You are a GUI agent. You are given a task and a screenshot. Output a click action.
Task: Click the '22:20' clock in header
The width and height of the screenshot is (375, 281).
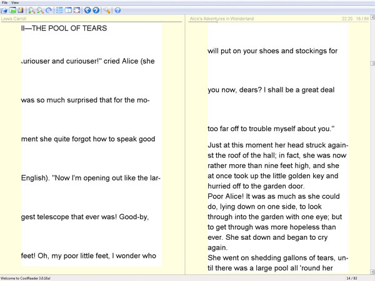pyautogui.click(x=347, y=19)
